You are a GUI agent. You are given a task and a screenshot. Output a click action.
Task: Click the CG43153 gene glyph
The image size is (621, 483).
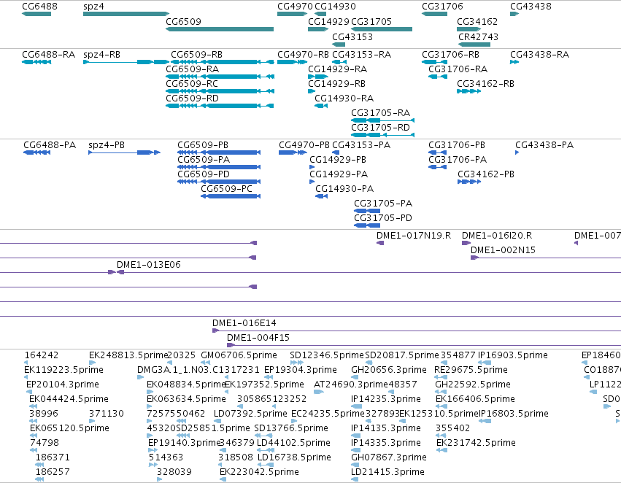339,45
